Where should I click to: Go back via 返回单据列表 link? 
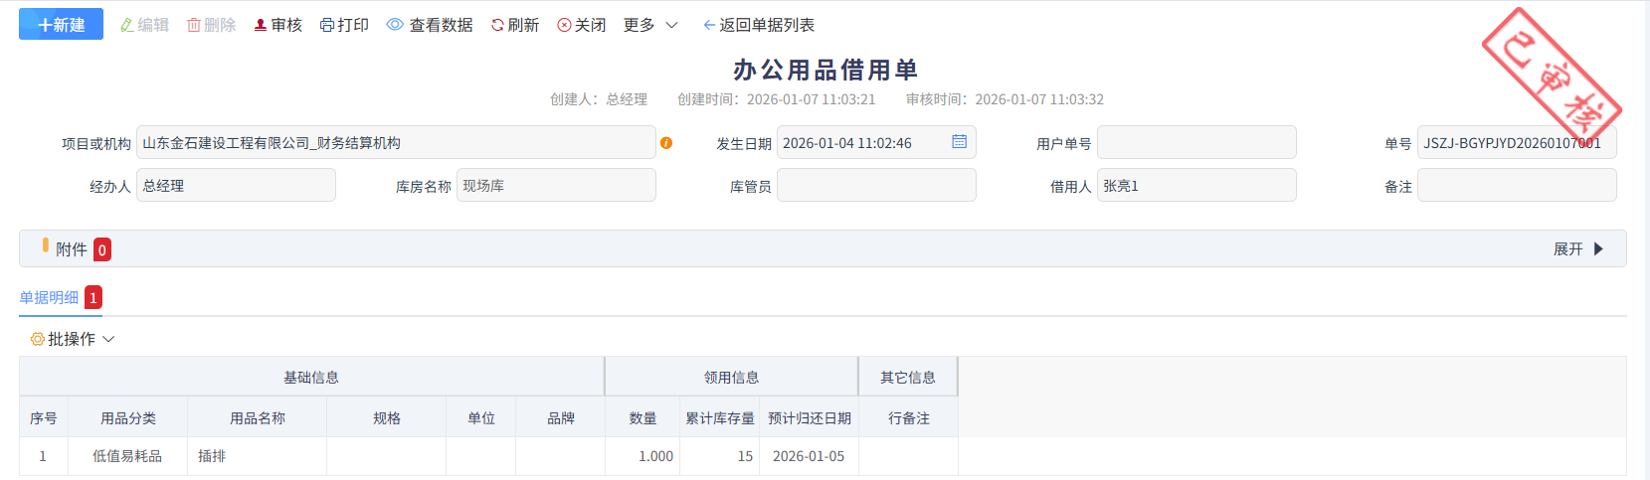point(759,25)
